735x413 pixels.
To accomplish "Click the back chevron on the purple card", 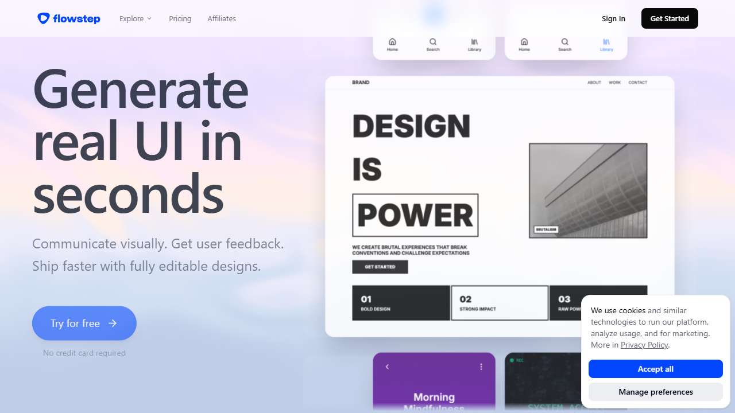I will (387, 367).
